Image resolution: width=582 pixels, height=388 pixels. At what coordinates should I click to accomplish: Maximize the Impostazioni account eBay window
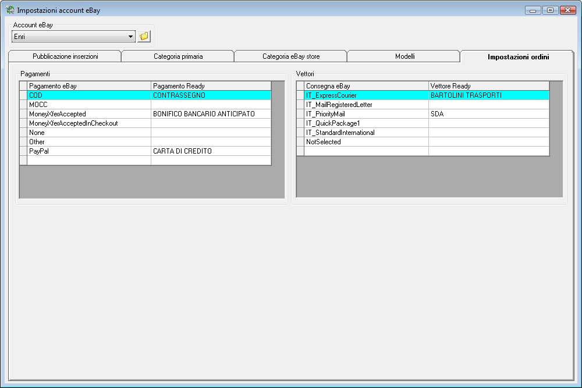(x=550, y=10)
